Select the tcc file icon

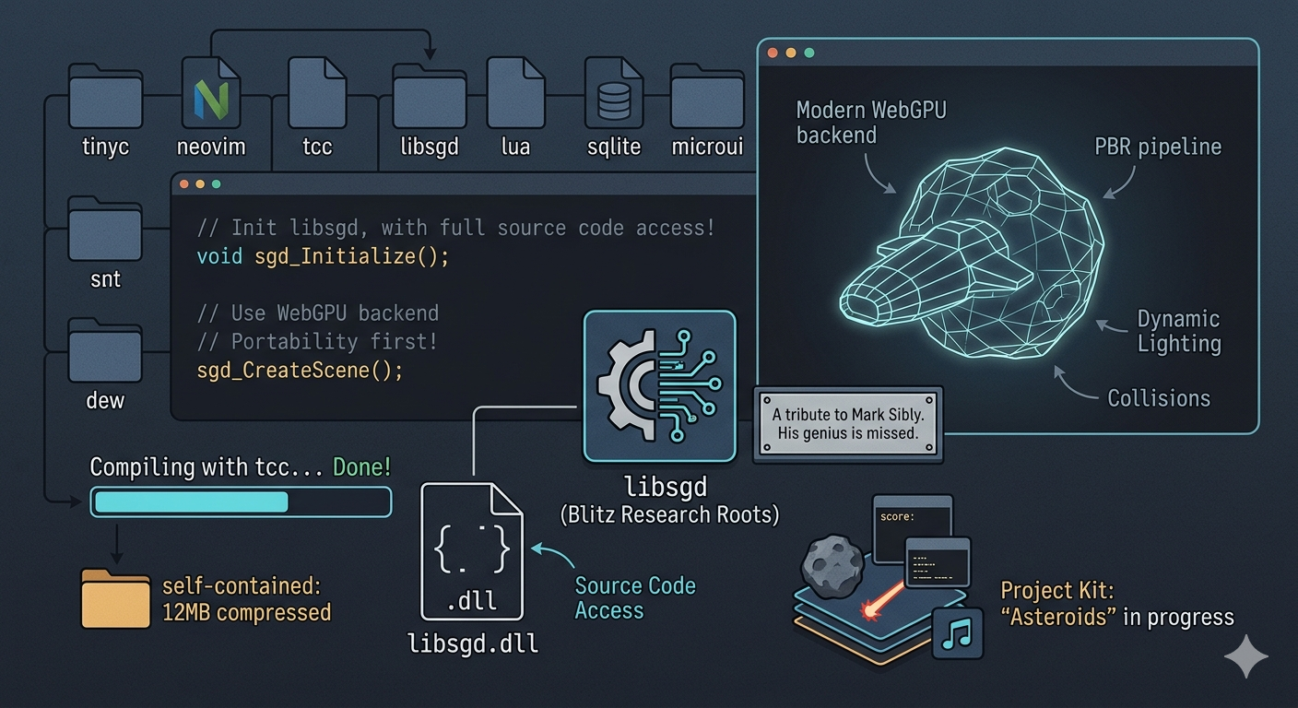[x=317, y=94]
